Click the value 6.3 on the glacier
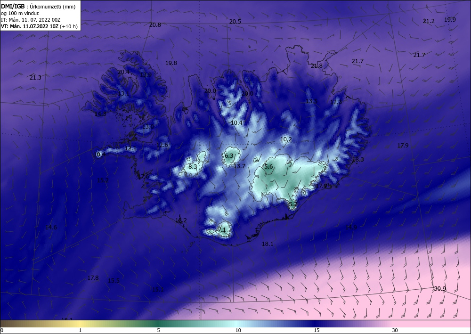This screenshot has height=334, width=471. click(229, 155)
